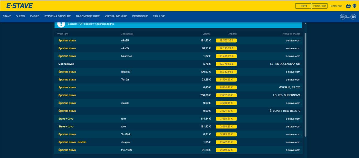Open the STAVE menu item

7,16
